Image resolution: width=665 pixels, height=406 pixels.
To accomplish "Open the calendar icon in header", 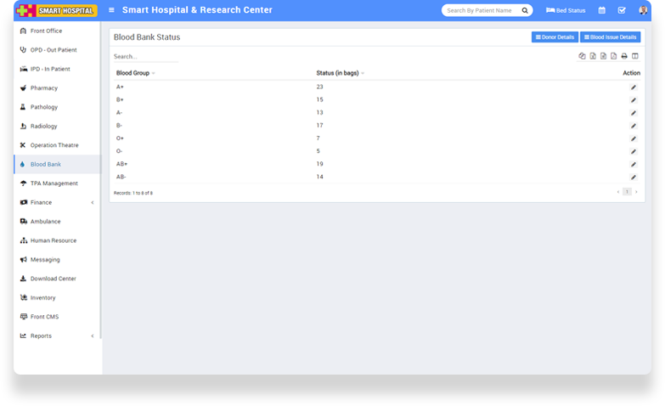I will click(x=602, y=10).
